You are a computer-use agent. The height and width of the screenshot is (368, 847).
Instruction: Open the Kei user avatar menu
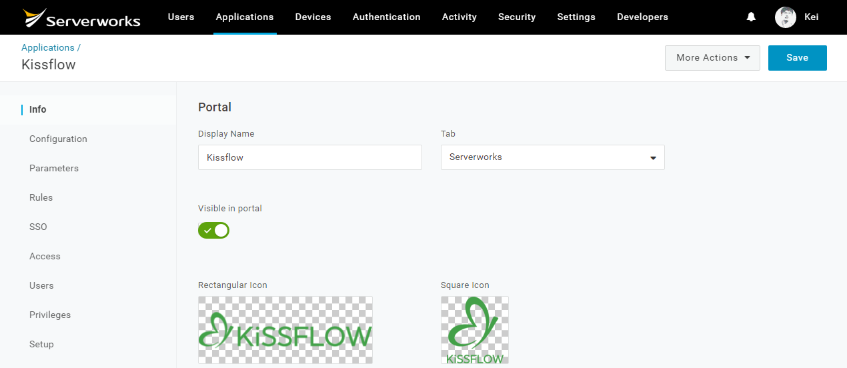tap(786, 17)
